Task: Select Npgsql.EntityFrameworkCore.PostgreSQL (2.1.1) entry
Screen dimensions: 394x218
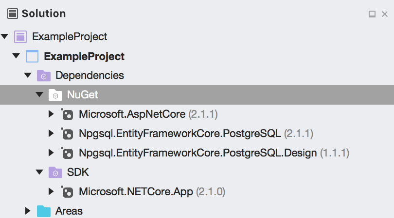Action: pyautogui.click(x=196, y=134)
